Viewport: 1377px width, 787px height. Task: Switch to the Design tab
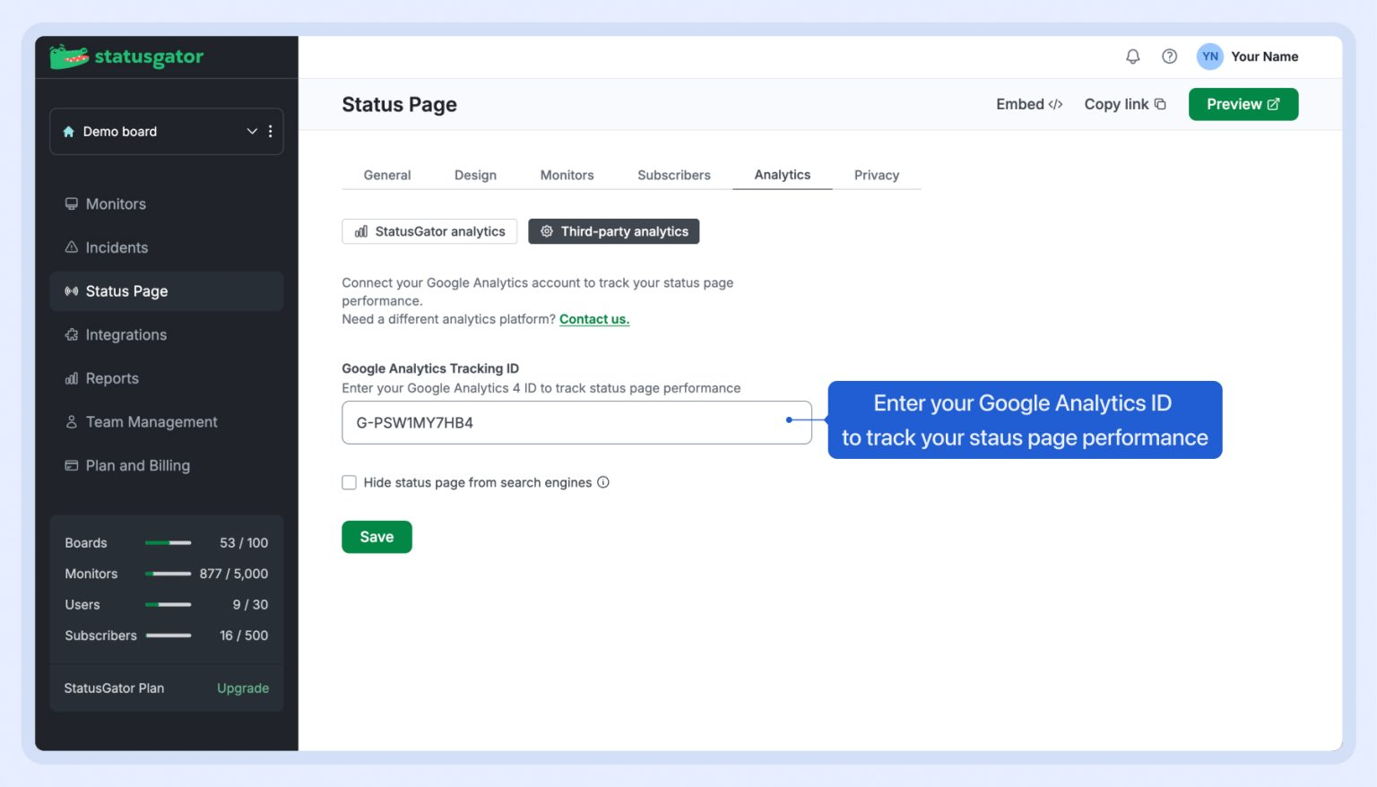click(475, 175)
